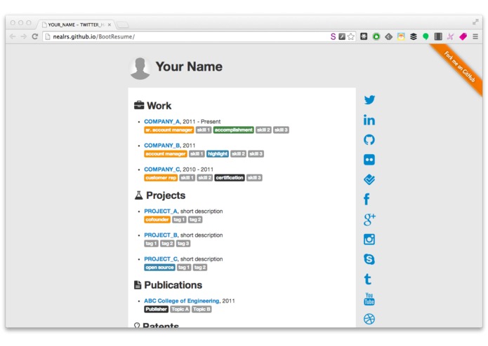The width and height of the screenshot is (488, 346).
Task: Open Chrome hamburger menu
Action: [475, 36]
